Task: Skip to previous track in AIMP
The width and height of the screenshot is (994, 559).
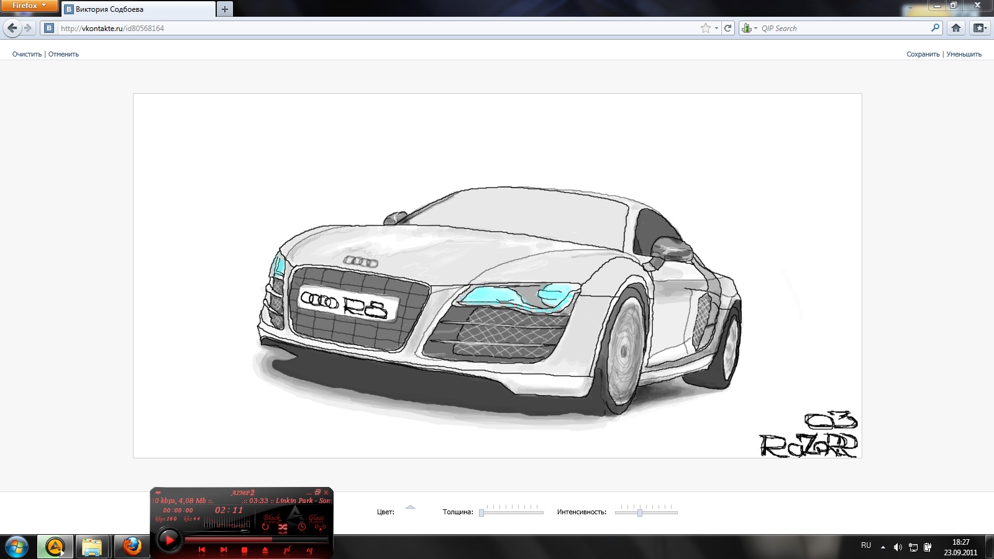Action: [201, 550]
